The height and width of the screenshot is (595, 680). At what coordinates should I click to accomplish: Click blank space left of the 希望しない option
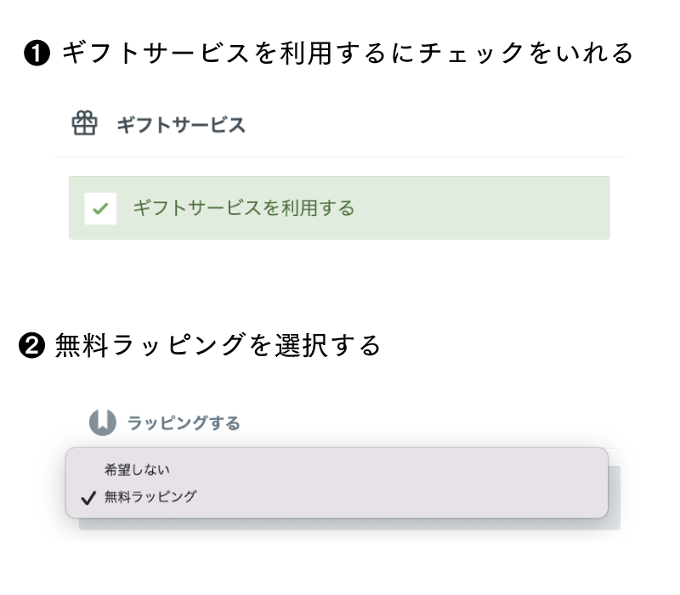tap(88, 470)
